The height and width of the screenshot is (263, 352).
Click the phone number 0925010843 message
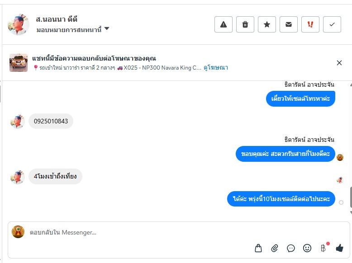[x=51, y=121]
